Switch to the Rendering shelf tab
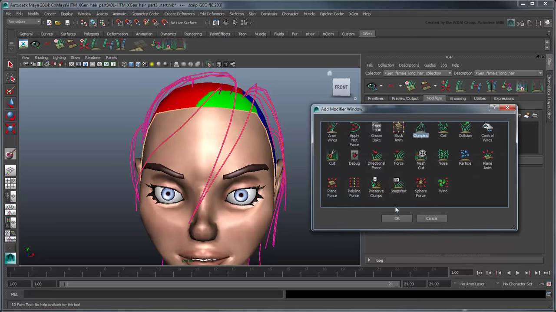 [x=193, y=34]
